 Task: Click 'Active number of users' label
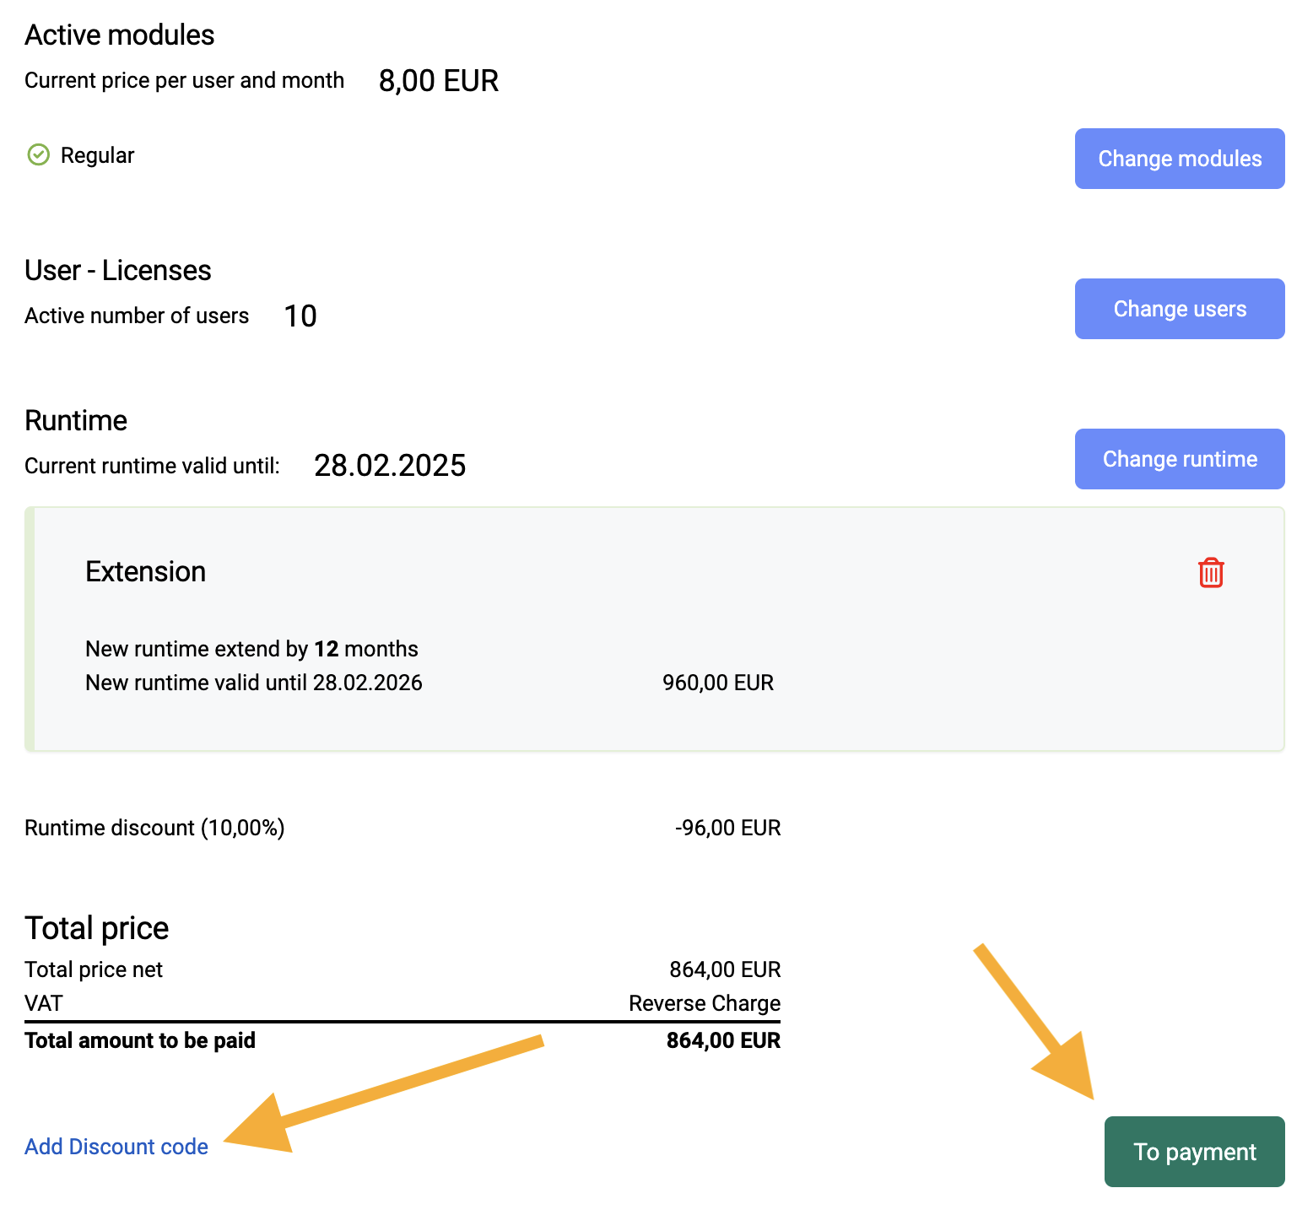click(137, 316)
